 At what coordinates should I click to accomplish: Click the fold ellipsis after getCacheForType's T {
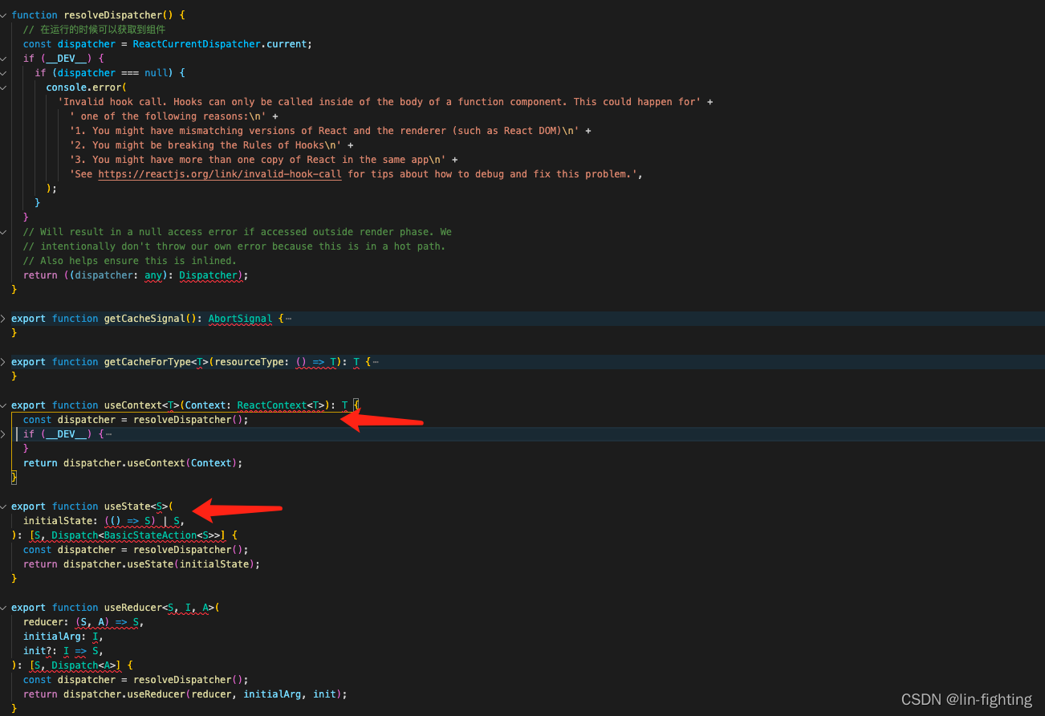(375, 362)
